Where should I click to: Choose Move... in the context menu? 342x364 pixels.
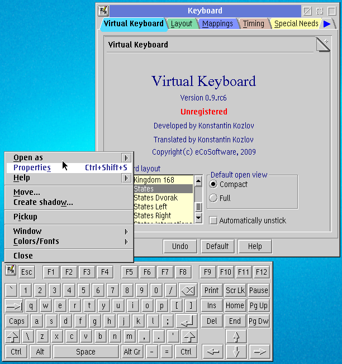tap(69, 192)
